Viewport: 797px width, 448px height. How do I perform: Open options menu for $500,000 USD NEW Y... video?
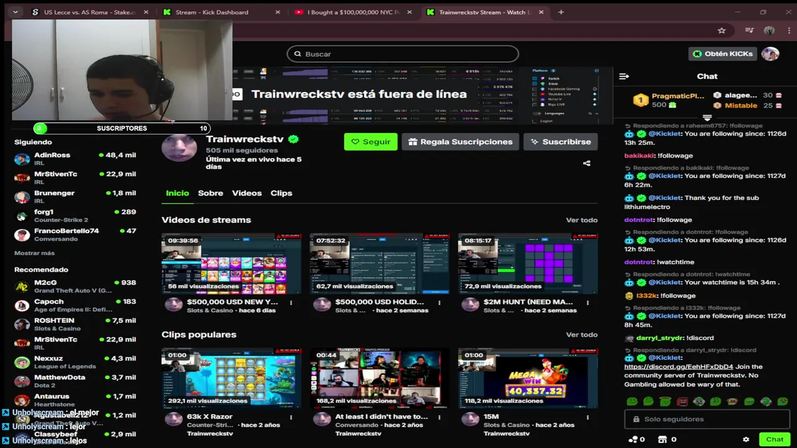[291, 303]
